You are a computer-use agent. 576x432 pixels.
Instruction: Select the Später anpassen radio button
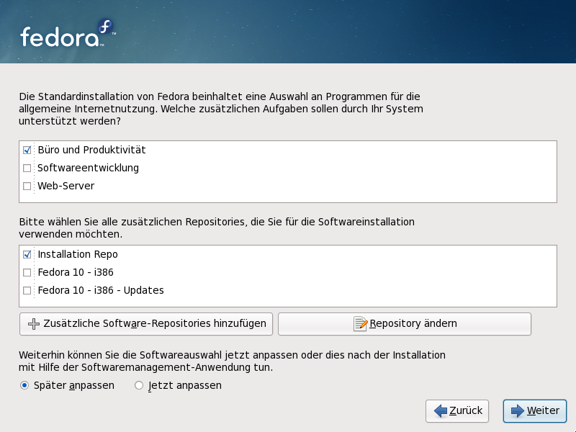[x=24, y=385]
